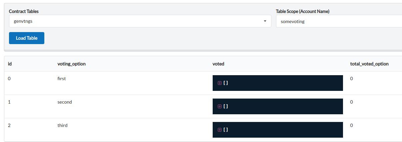Expand the voted array in the first row
This screenshot has height=142, width=402.
tap(219, 83)
